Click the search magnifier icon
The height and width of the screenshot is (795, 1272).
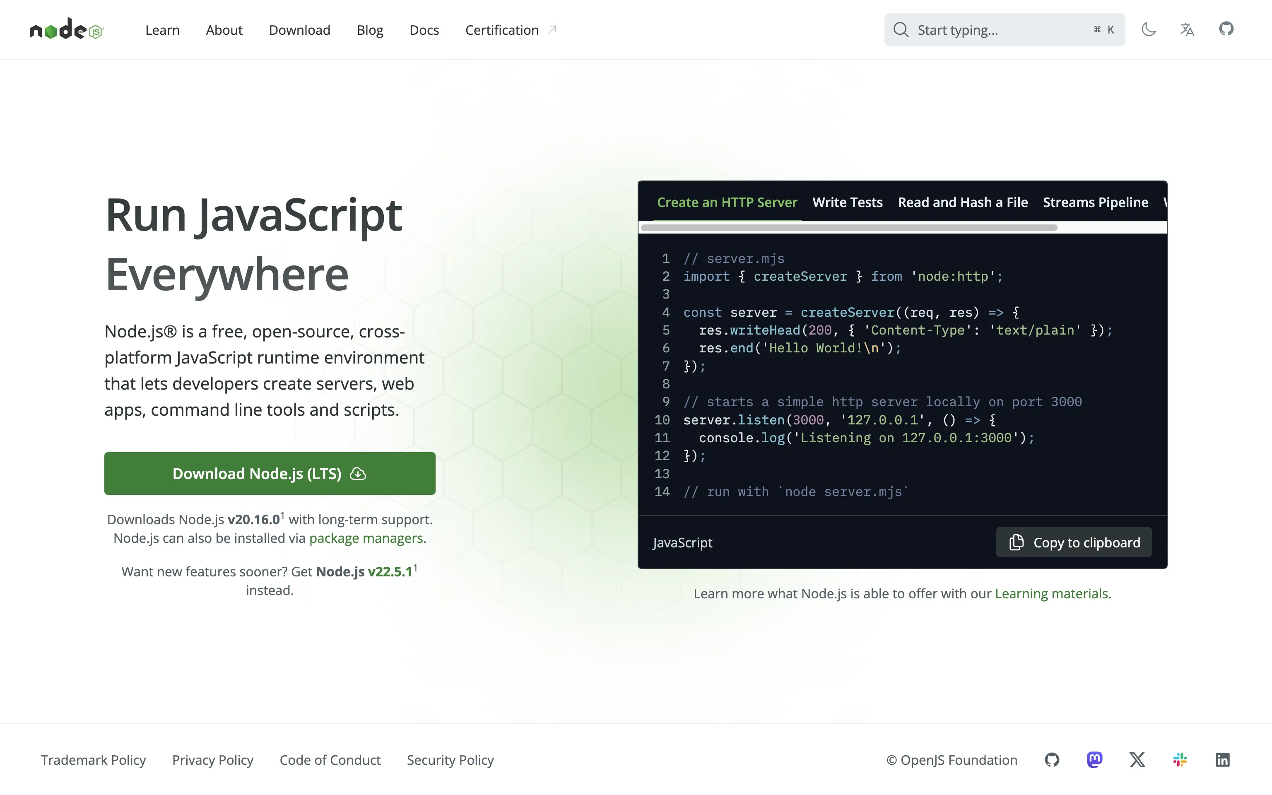901,30
